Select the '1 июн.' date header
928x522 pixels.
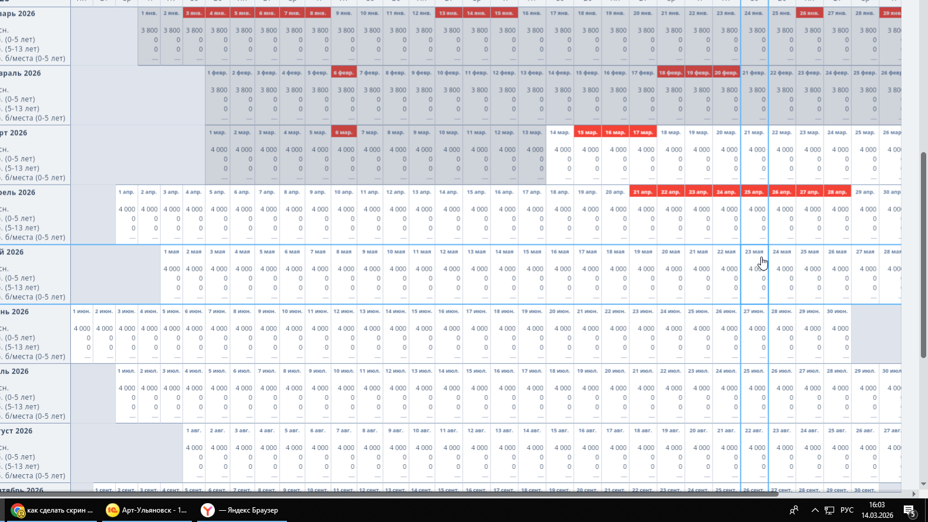pyautogui.click(x=81, y=311)
